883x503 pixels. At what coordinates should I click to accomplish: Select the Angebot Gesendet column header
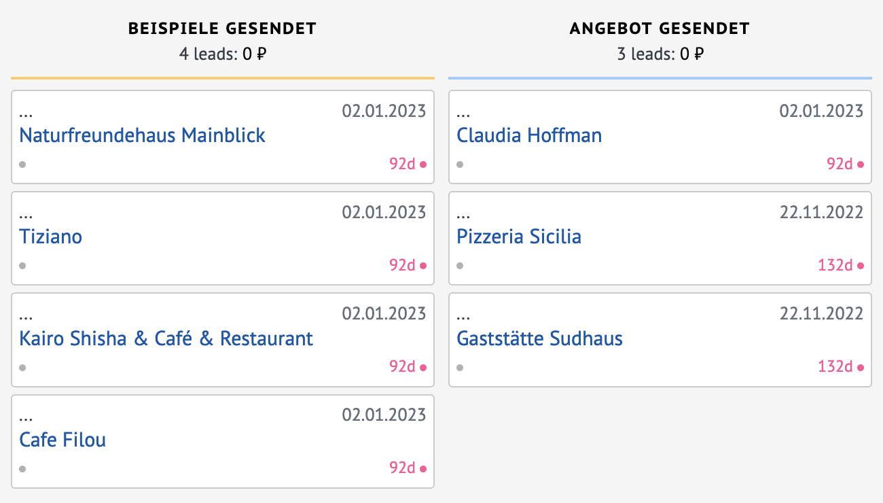click(660, 29)
